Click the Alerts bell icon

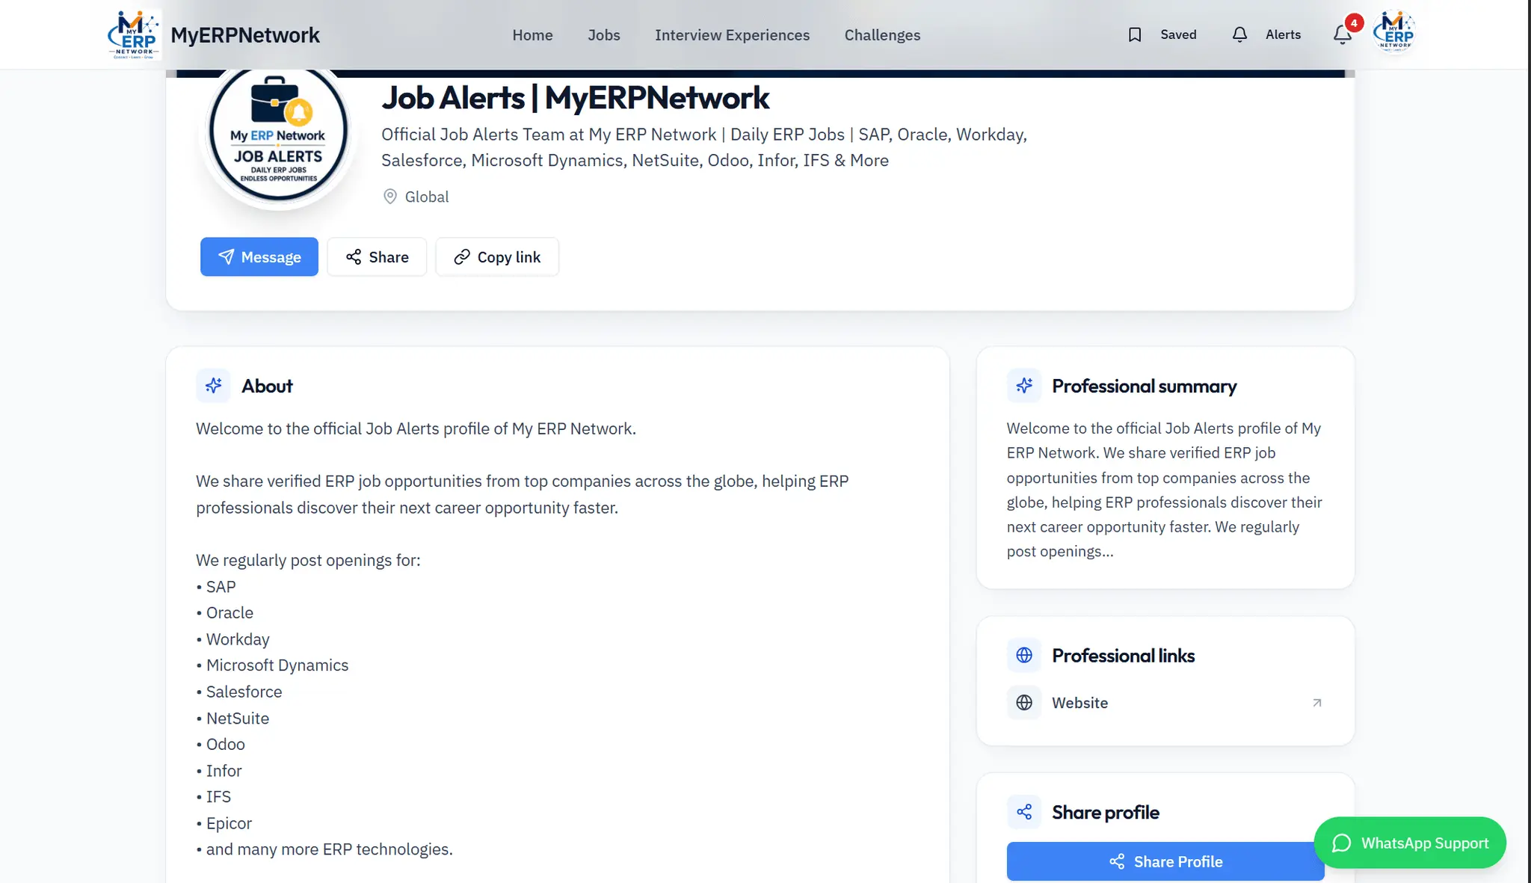tap(1239, 35)
